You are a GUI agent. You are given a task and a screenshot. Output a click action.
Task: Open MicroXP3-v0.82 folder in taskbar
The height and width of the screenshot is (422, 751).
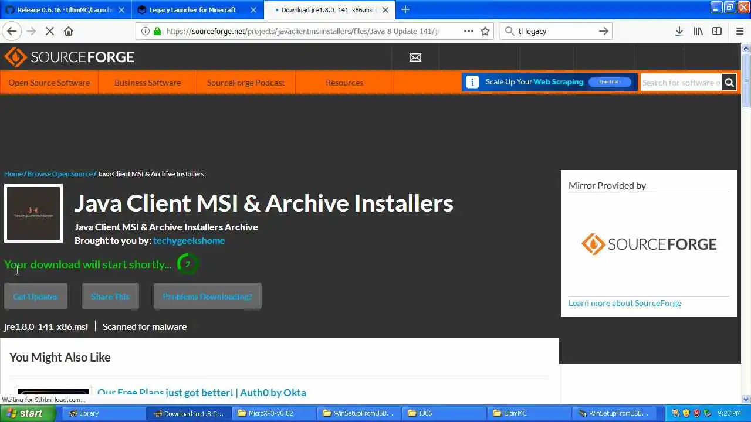click(x=275, y=413)
